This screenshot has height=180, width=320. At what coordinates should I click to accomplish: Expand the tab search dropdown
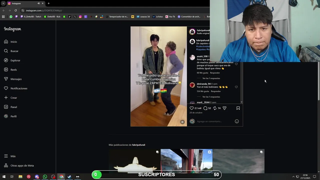click(x=3, y=3)
